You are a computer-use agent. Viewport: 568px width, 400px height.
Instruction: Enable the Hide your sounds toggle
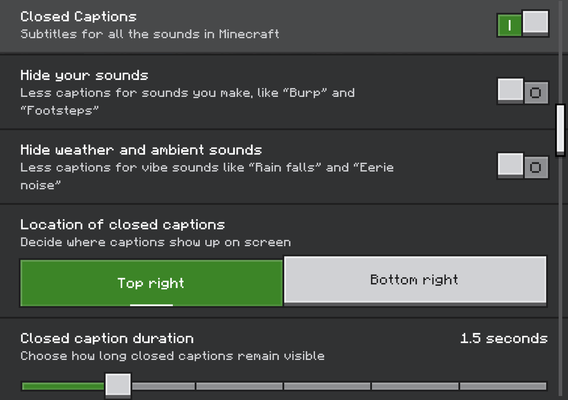click(x=523, y=91)
